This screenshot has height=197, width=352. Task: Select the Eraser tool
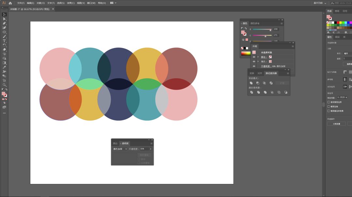[4, 50]
